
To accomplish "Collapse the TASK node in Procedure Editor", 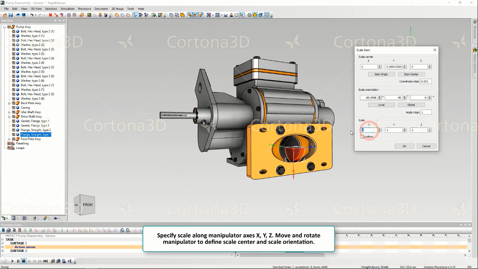I will (x=2, y=240).
